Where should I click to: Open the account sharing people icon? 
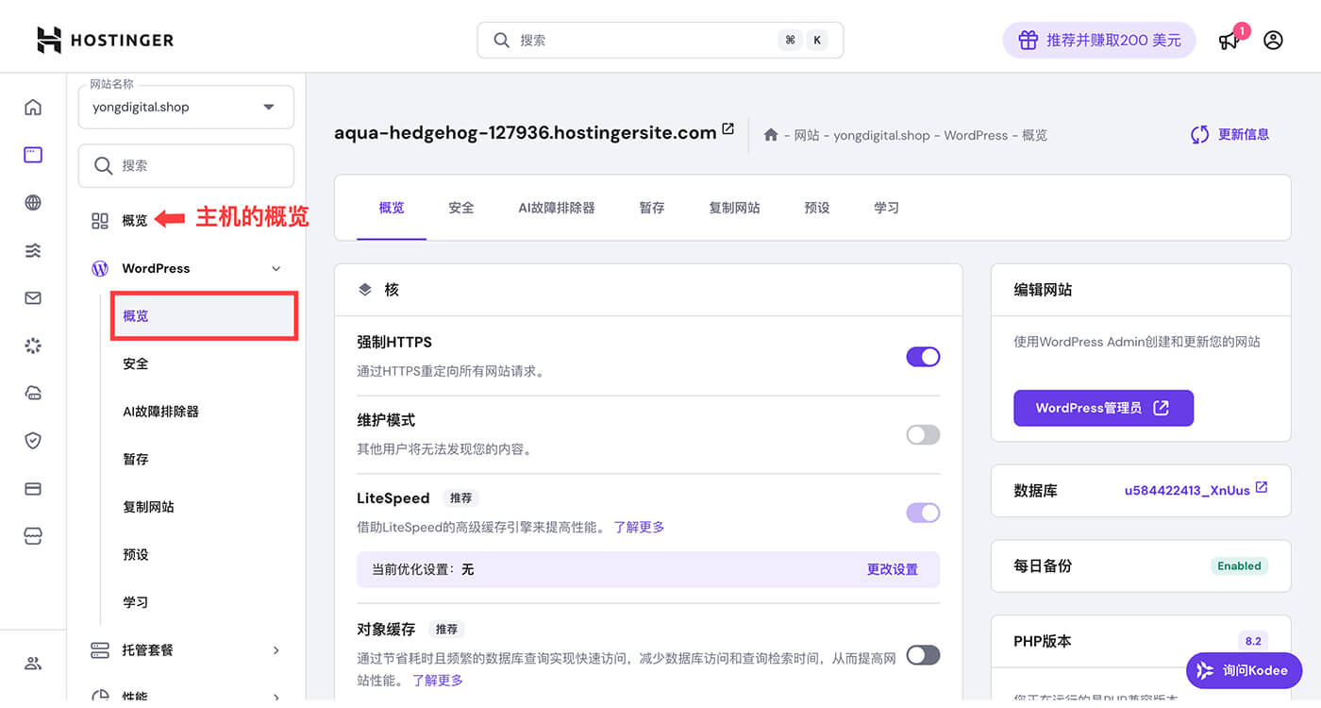coord(33,663)
